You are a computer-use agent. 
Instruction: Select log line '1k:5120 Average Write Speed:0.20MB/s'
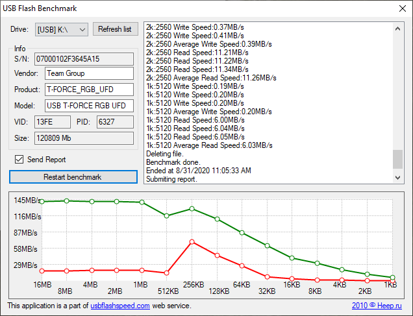pos(209,112)
